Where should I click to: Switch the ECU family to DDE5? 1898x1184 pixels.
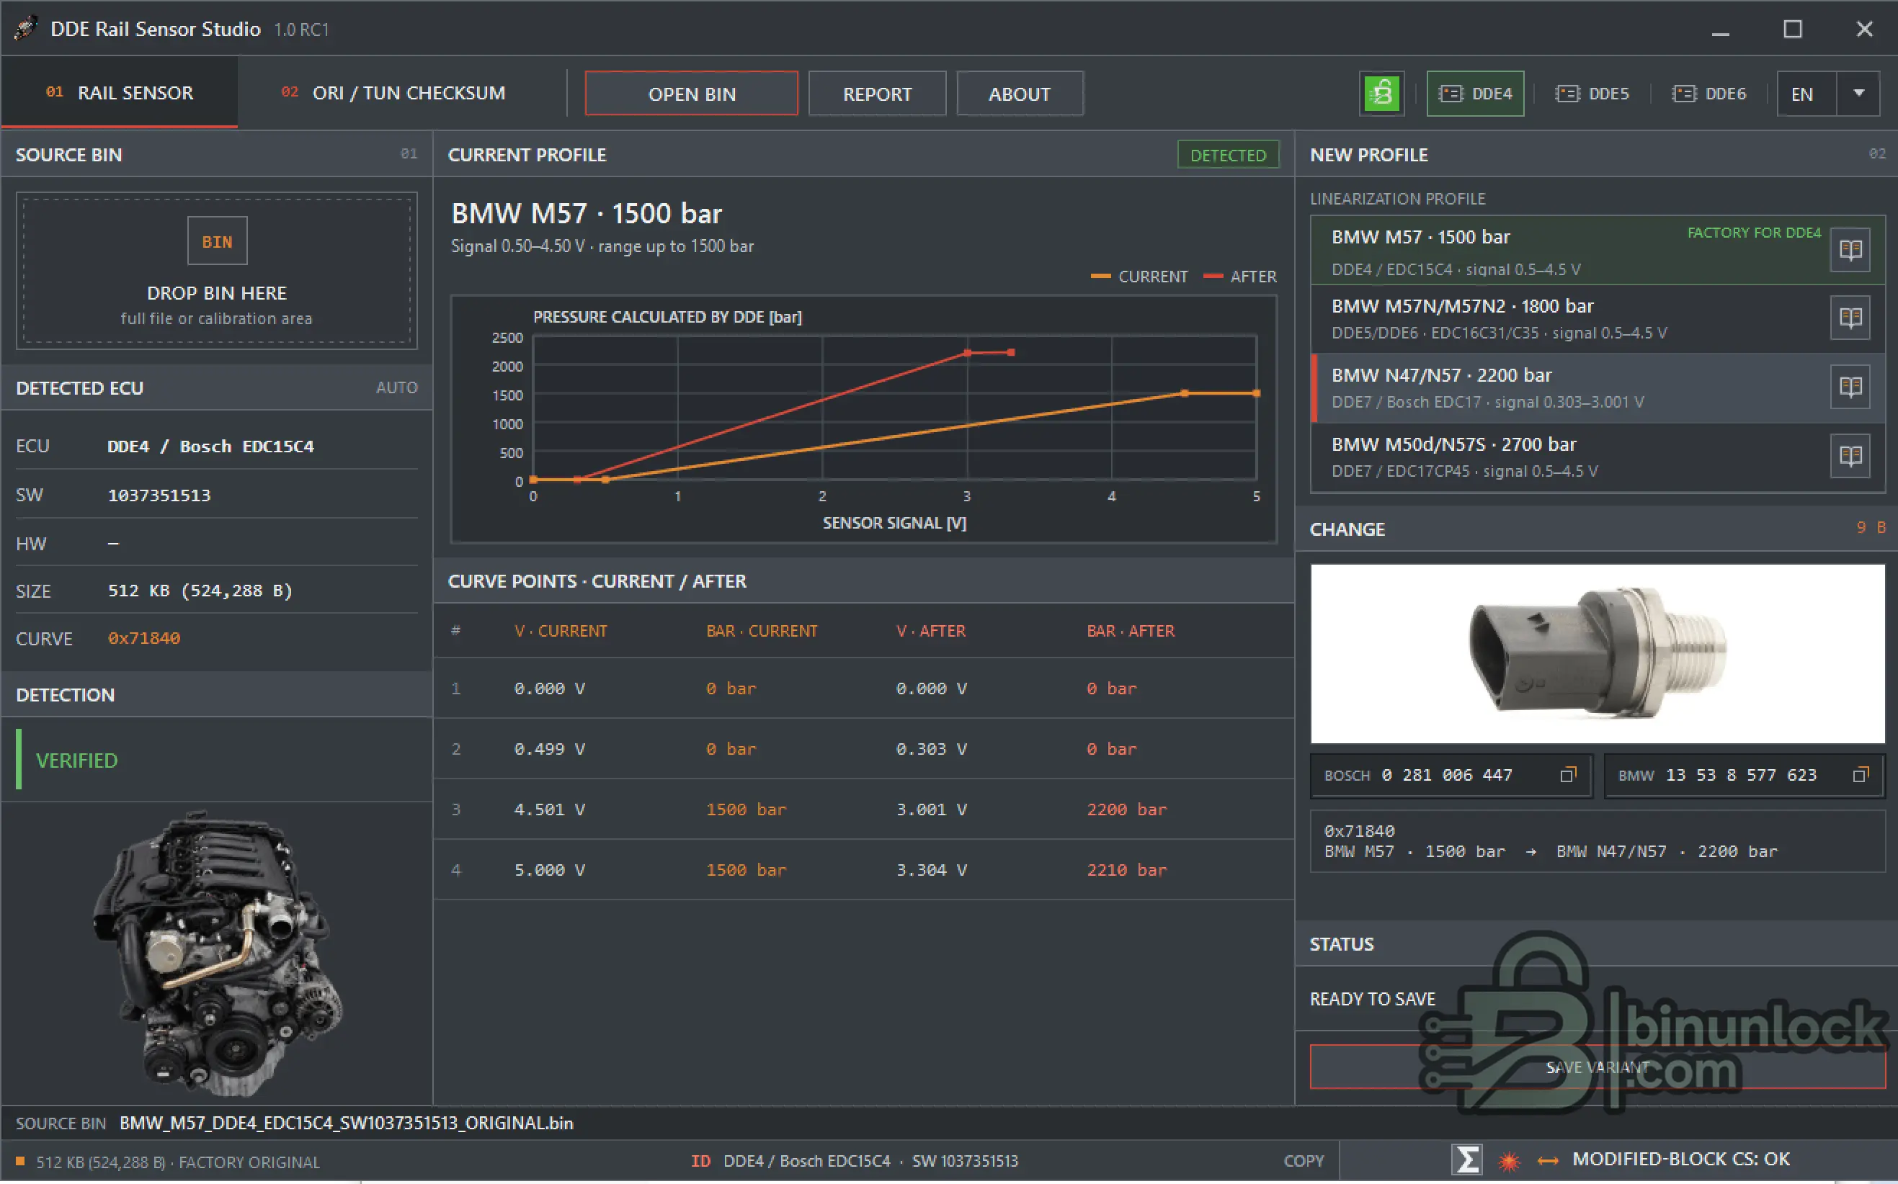(x=1592, y=94)
